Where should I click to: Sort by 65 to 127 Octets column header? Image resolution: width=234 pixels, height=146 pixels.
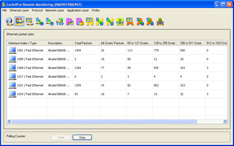(139, 43)
